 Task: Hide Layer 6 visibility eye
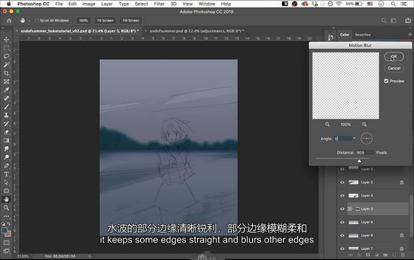(342, 235)
